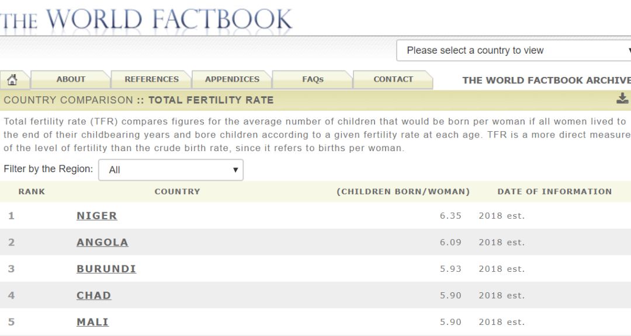Open the MALI country link

point(92,322)
